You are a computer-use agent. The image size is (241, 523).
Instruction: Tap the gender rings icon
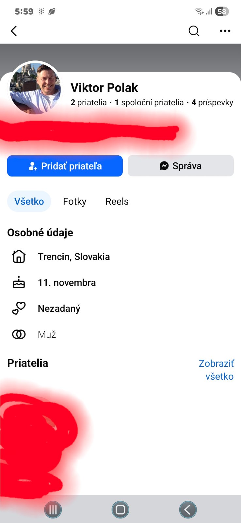click(19, 334)
